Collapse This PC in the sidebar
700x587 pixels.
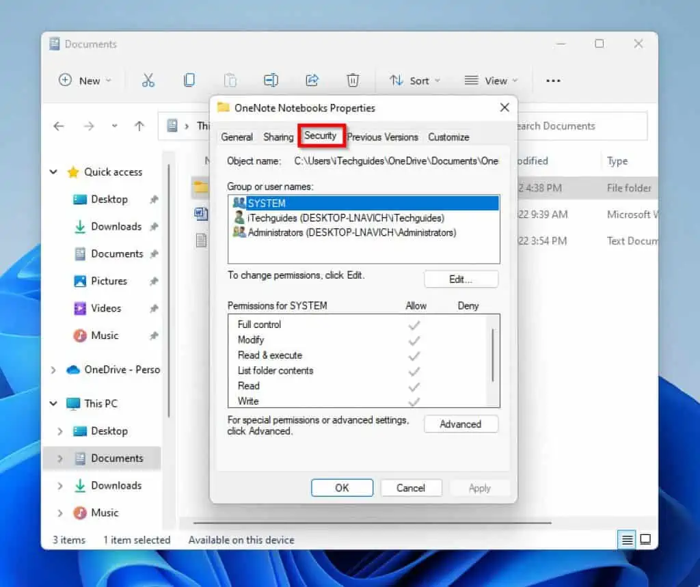tap(53, 403)
